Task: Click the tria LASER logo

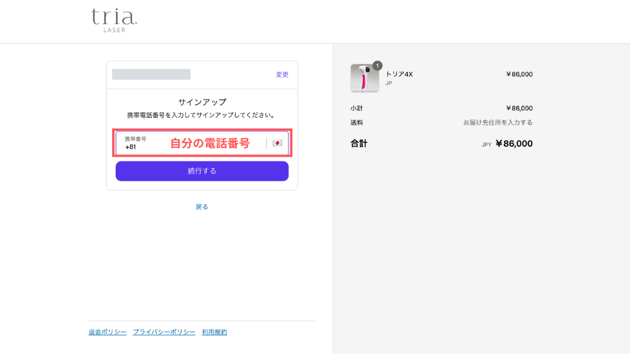Action: [x=114, y=21]
